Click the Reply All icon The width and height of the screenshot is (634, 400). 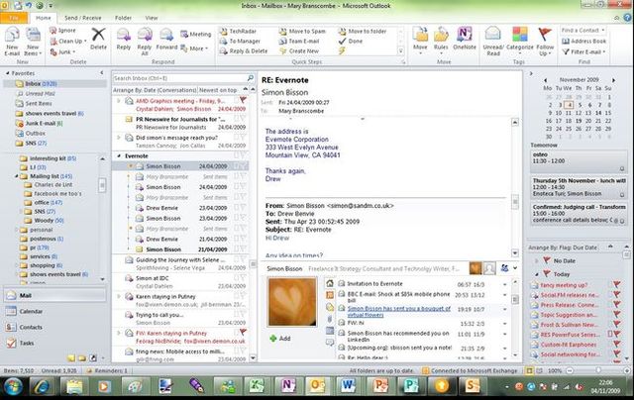click(145, 35)
